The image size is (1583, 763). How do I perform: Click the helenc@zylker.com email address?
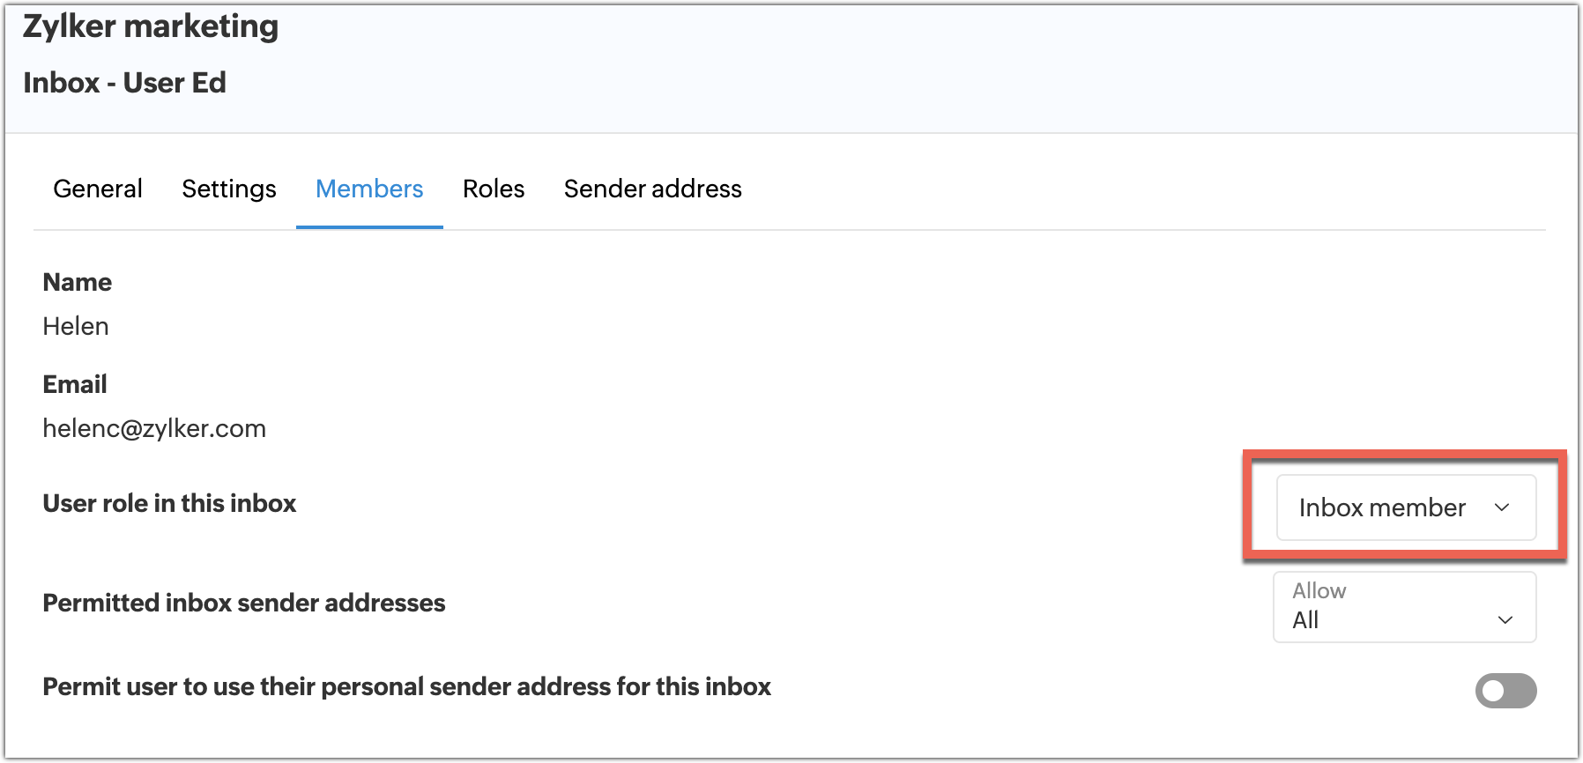pos(154,428)
